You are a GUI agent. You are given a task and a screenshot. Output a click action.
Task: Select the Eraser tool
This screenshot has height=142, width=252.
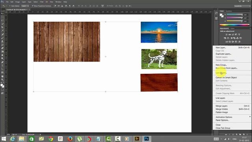[2, 48]
